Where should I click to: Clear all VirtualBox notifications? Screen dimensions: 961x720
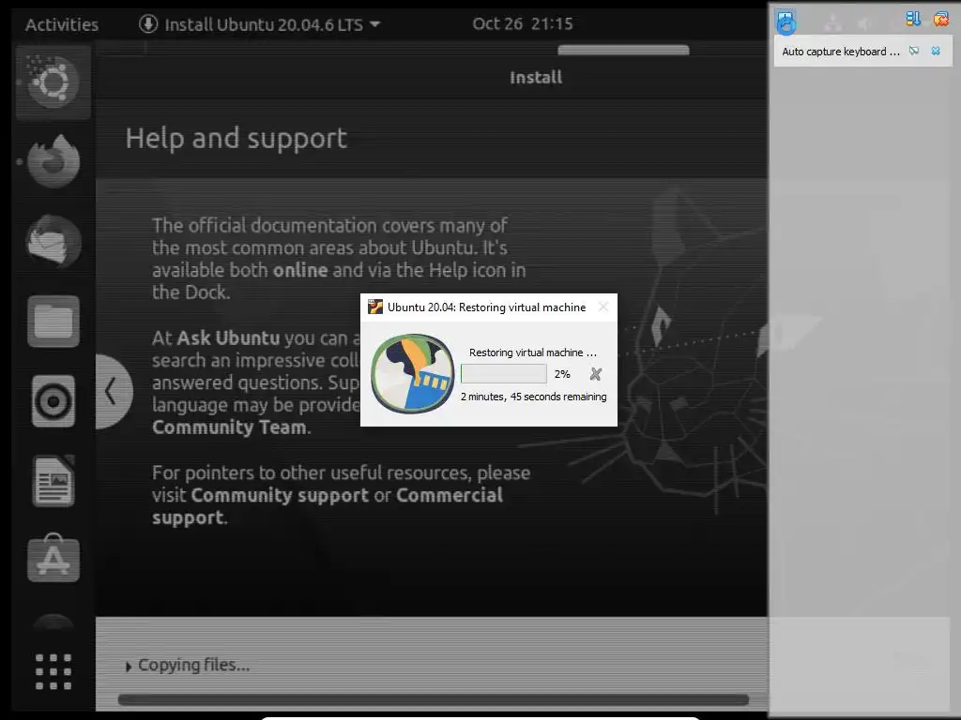940,19
